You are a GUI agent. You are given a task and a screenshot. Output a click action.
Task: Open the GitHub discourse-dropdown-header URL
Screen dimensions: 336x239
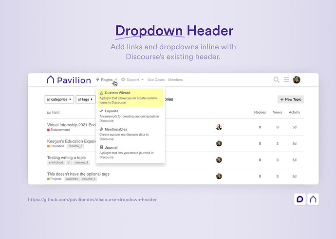[93, 199]
